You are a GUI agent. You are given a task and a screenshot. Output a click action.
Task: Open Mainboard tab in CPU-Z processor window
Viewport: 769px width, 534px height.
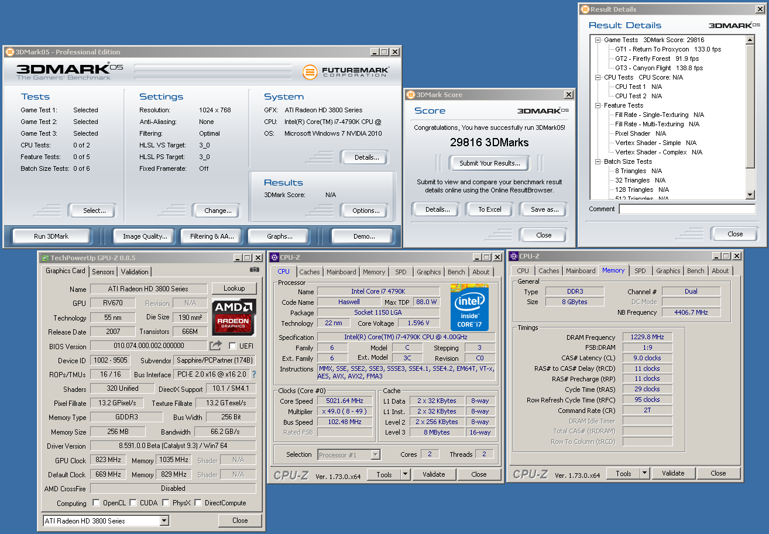click(x=341, y=272)
